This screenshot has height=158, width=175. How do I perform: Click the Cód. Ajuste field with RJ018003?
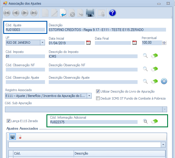[25, 30]
